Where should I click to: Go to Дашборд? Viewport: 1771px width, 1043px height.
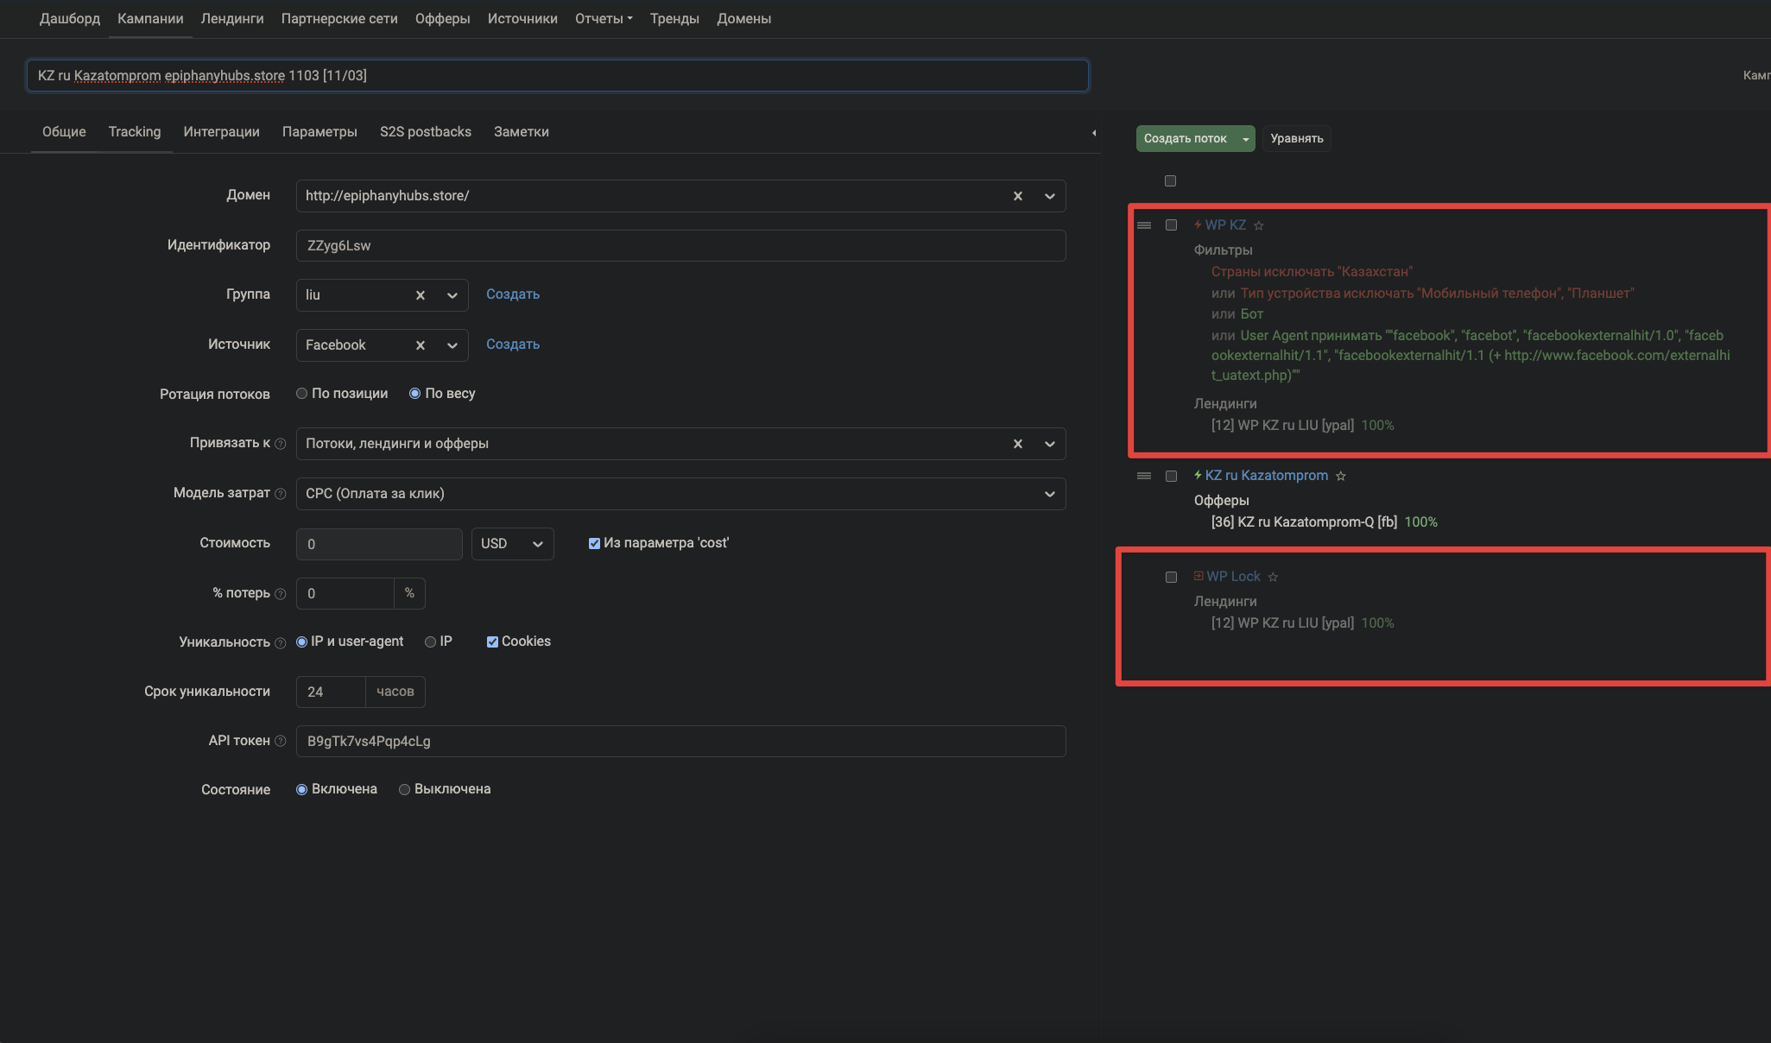(x=70, y=19)
